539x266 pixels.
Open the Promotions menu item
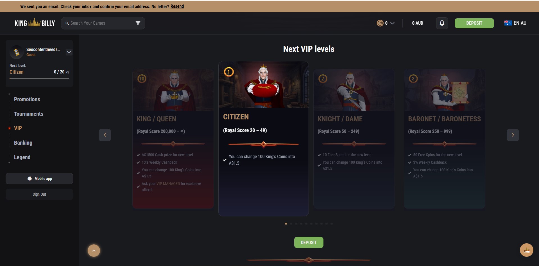point(27,99)
